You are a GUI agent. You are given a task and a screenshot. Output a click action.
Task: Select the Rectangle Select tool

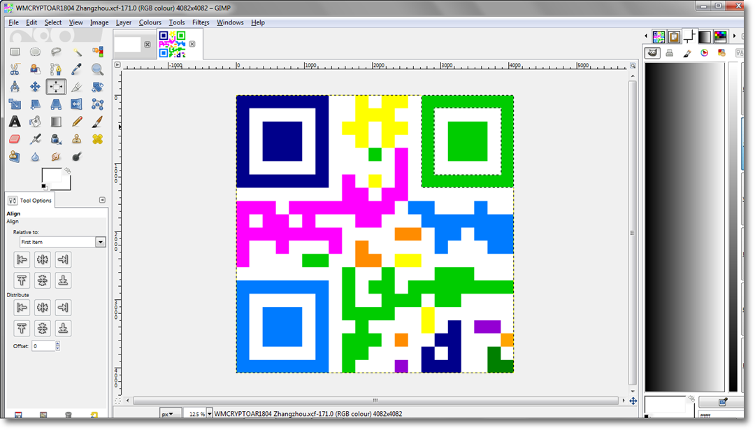[15, 52]
